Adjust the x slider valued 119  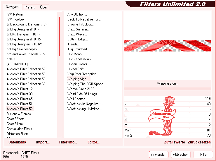click(x=168, y=99)
